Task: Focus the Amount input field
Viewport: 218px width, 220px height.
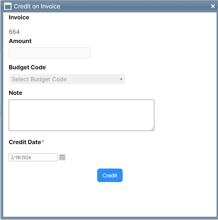Action: tap(50, 53)
